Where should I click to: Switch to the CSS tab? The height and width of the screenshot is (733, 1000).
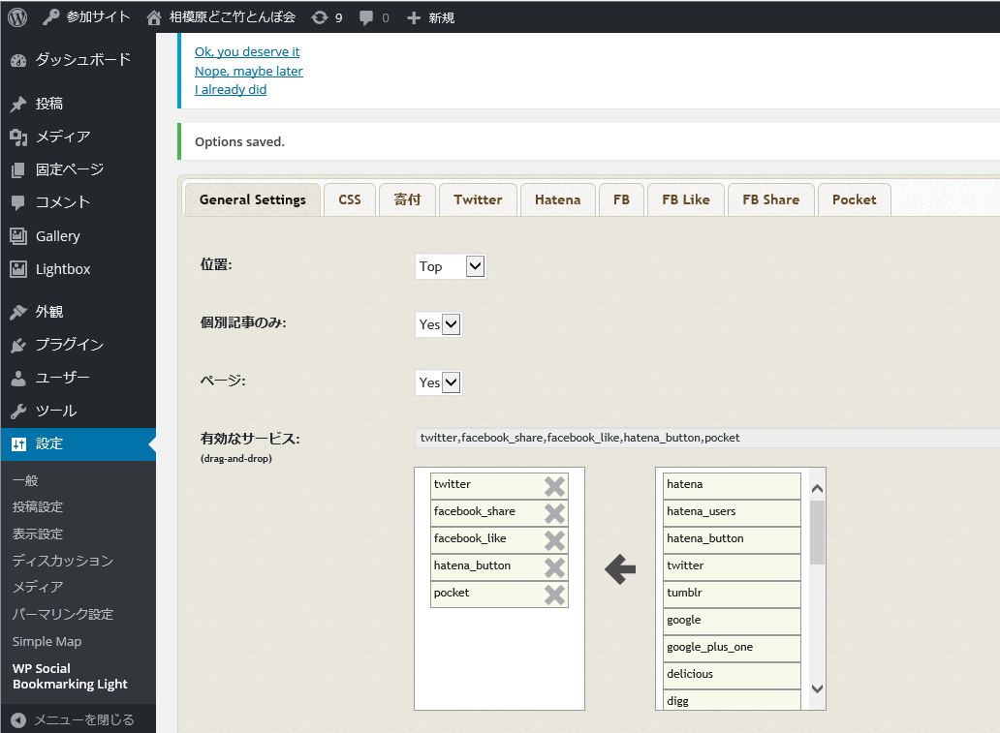click(x=350, y=199)
